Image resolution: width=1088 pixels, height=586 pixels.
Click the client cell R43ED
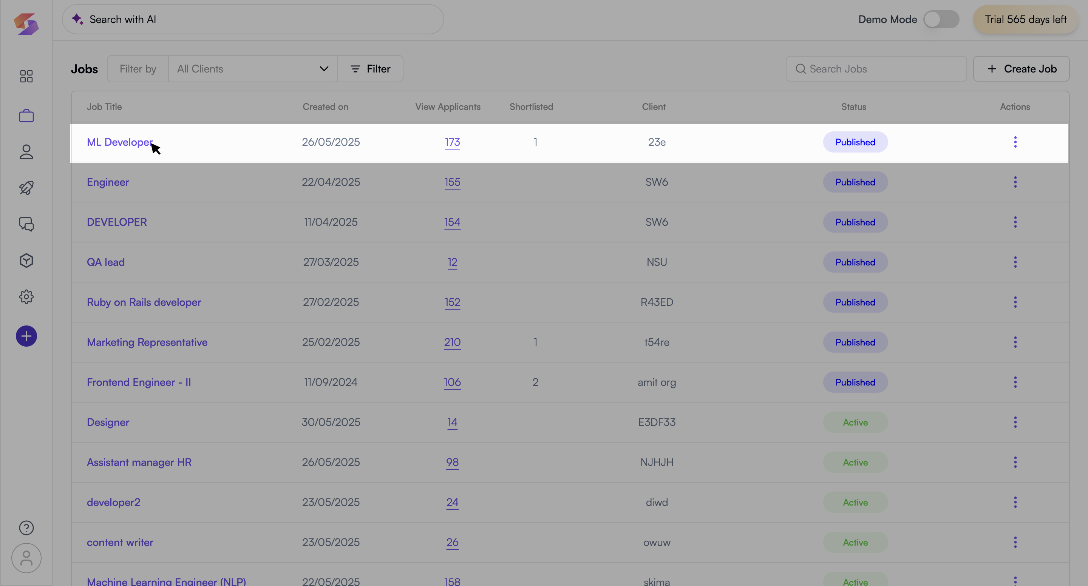(x=657, y=302)
